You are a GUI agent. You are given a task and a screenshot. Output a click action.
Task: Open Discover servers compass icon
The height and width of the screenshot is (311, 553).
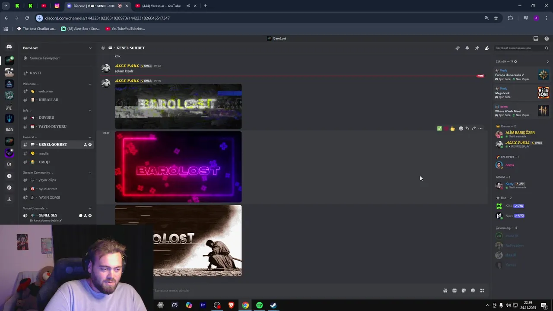pos(9,187)
